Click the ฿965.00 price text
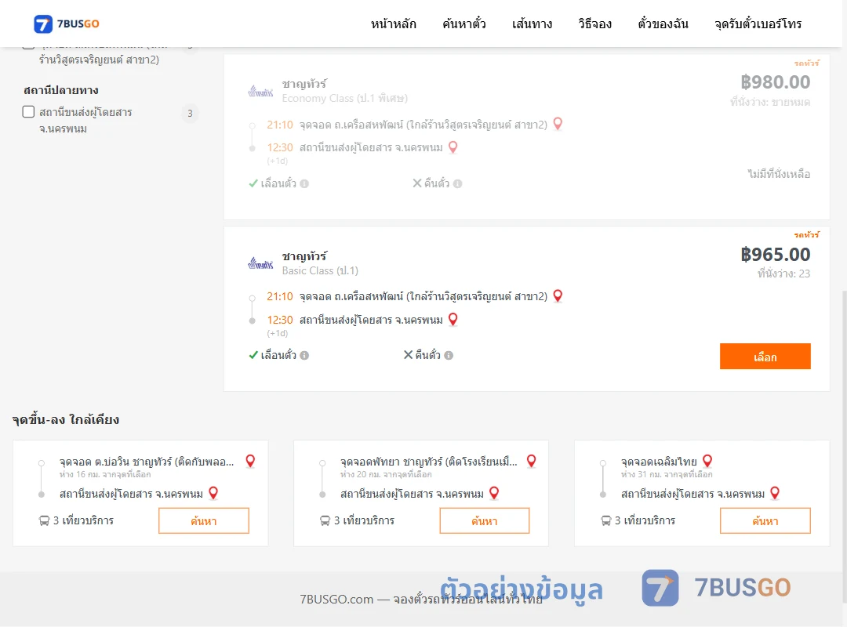 tap(775, 255)
